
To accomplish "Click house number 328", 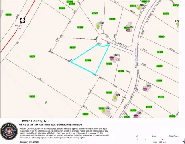I will [x=118, y=95].
